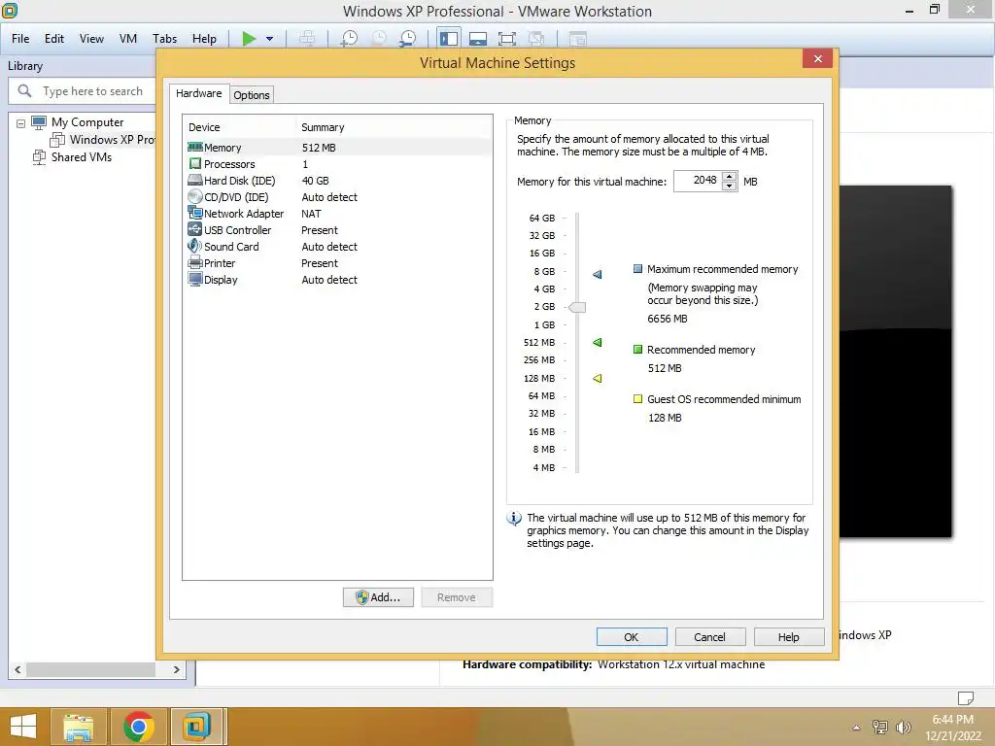Viewport: 995px width, 746px height.
Task: Select the Processors device icon
Action: click(x=195, y=163)
